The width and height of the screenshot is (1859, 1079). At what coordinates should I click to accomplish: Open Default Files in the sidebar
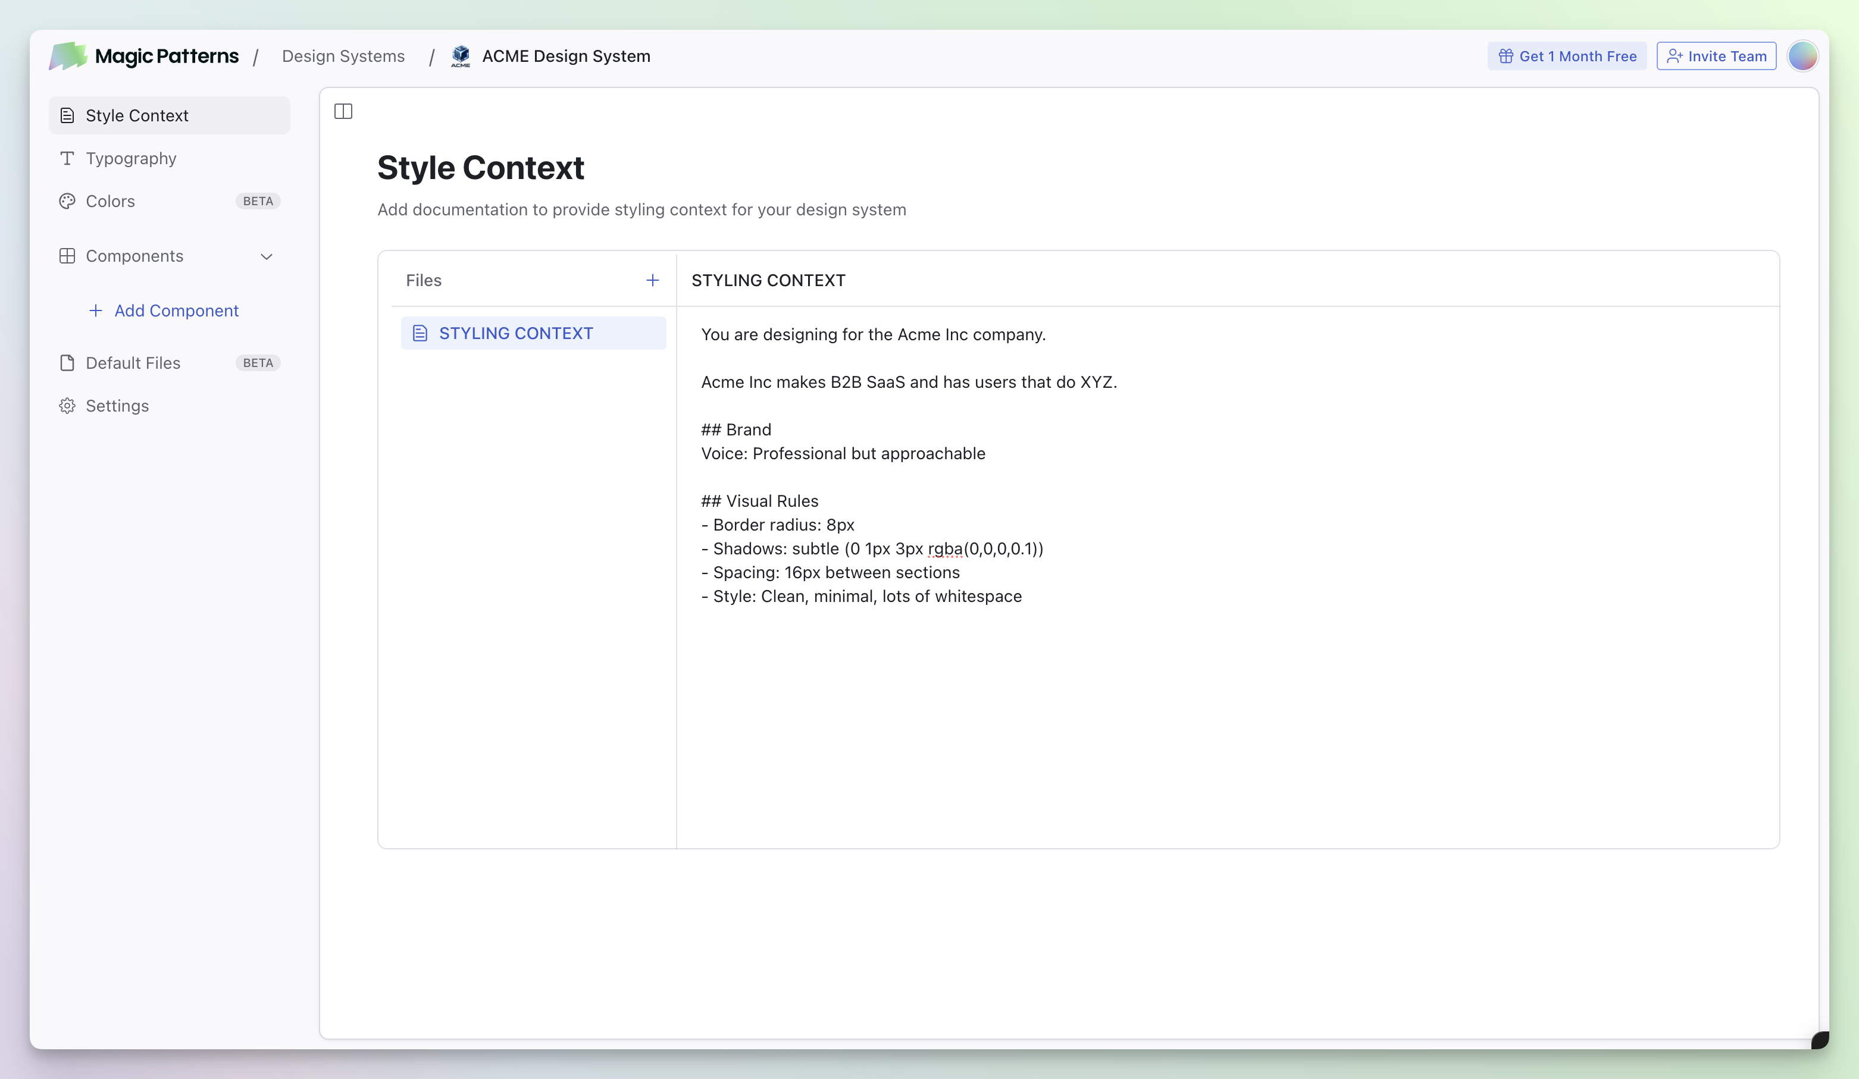coord(133,363)
